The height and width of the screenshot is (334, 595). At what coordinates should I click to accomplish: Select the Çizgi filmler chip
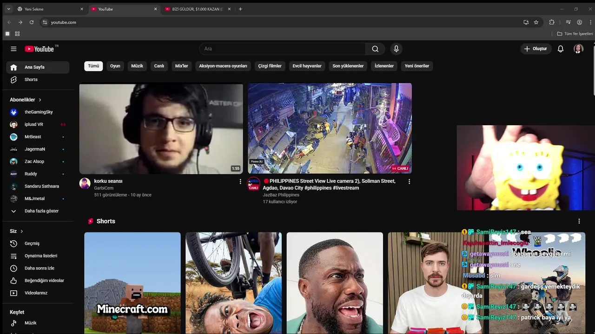click(x=270, y=66)
